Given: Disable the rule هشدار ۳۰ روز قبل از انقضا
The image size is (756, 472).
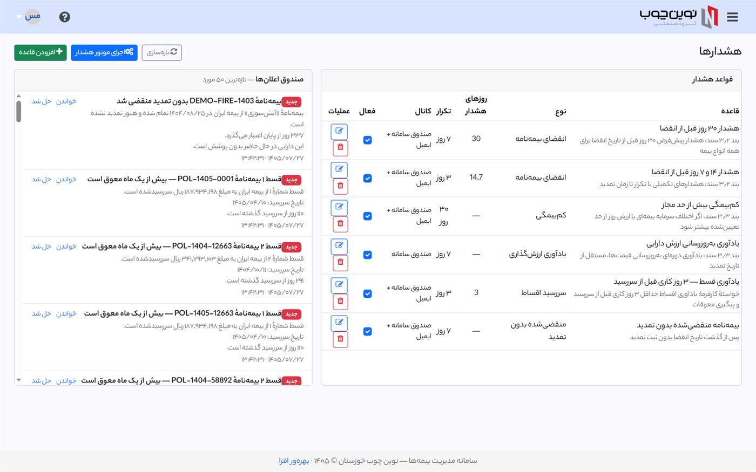Looking at the screenshot, I should pos(368,140).
